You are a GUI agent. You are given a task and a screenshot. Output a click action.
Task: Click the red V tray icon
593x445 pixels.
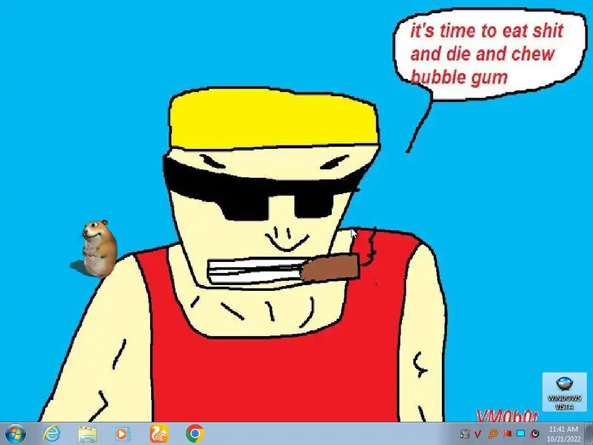pyautogui.click(x=478, y=433)
